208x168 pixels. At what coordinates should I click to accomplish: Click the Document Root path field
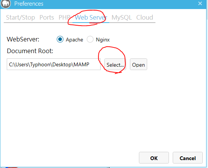(54, 64)
